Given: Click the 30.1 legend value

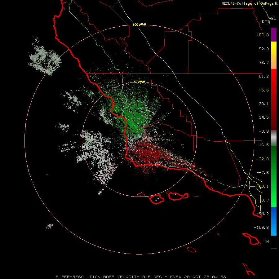Looking at the screenshot, I should tap(264, 104).
